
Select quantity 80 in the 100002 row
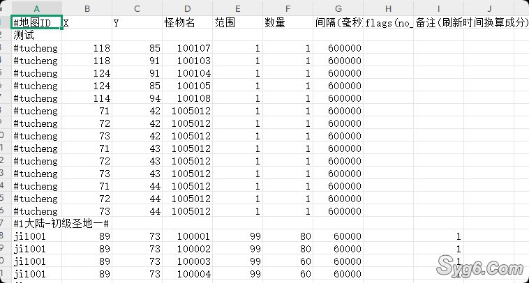288,249
